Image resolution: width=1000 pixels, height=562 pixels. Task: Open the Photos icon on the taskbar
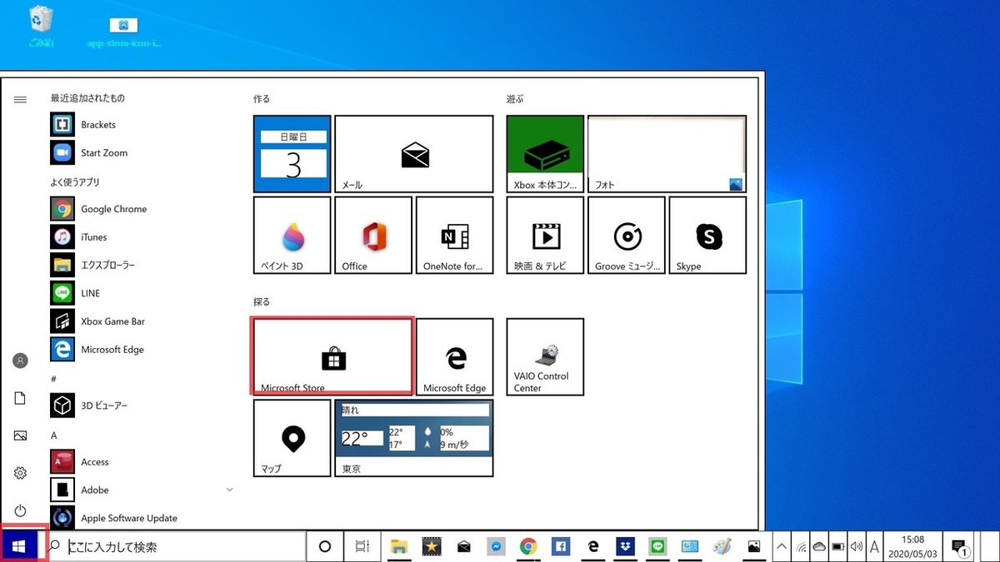click(753, 547)
